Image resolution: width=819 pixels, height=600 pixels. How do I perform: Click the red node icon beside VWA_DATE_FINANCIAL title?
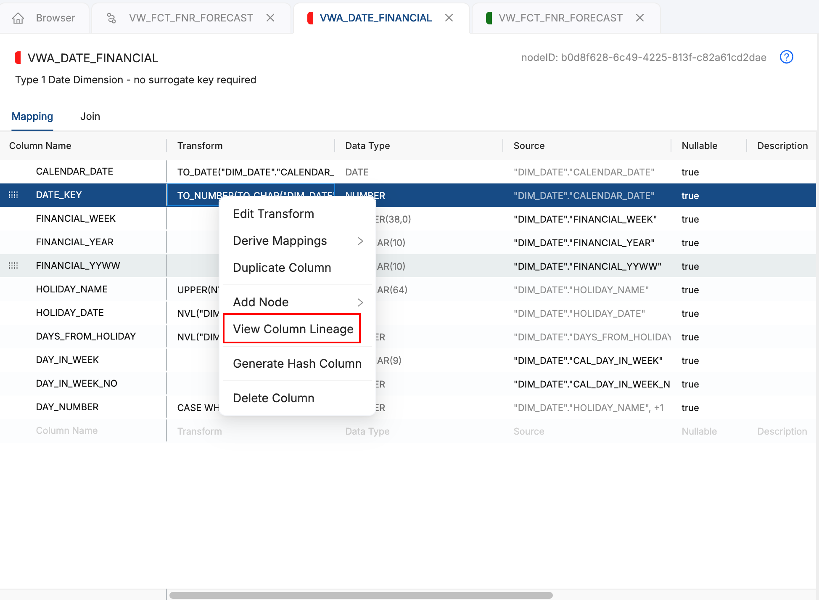coord(18,58)
